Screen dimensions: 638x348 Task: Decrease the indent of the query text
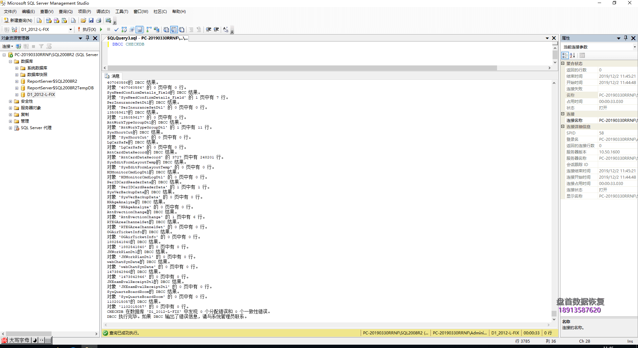pos(208,30)
